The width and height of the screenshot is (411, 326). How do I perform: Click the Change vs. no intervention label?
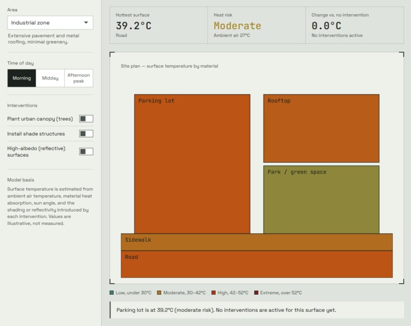click(340, 15)
